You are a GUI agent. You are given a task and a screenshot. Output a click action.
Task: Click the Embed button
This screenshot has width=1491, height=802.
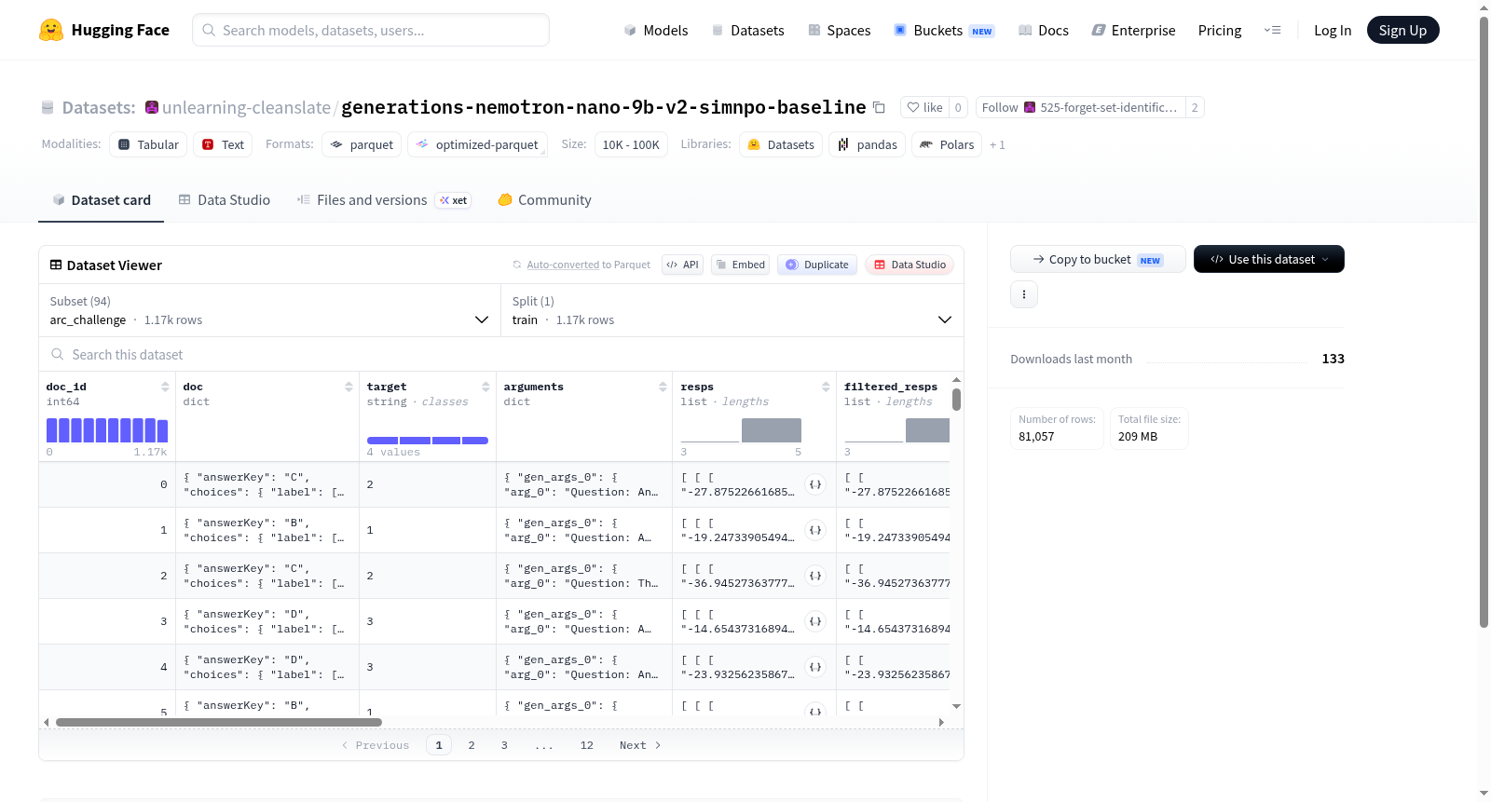point(740,265)
